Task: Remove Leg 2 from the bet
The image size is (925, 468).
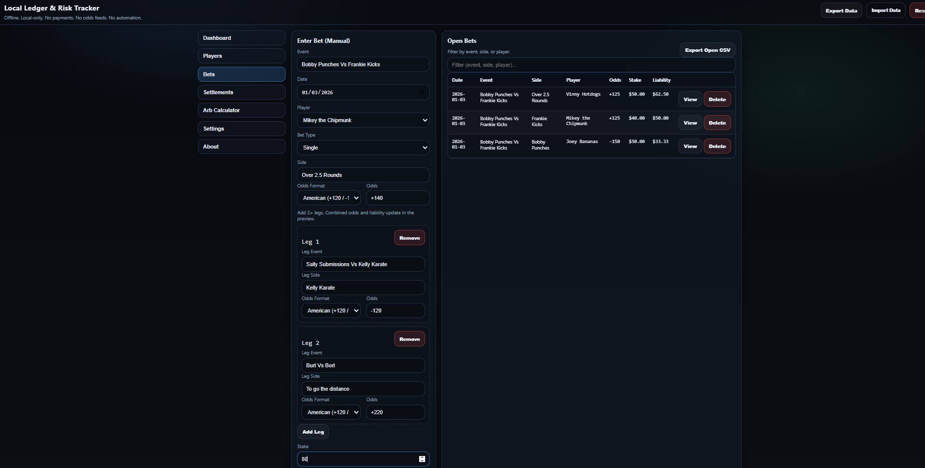Action: coord(409,339)
